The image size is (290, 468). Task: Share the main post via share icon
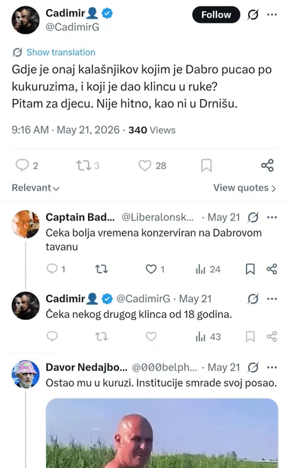(x=267, y=165)
